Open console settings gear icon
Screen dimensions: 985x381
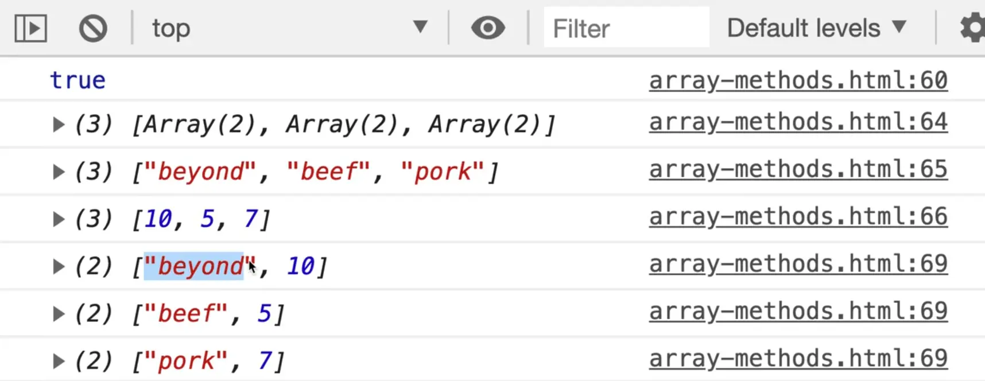972,28
